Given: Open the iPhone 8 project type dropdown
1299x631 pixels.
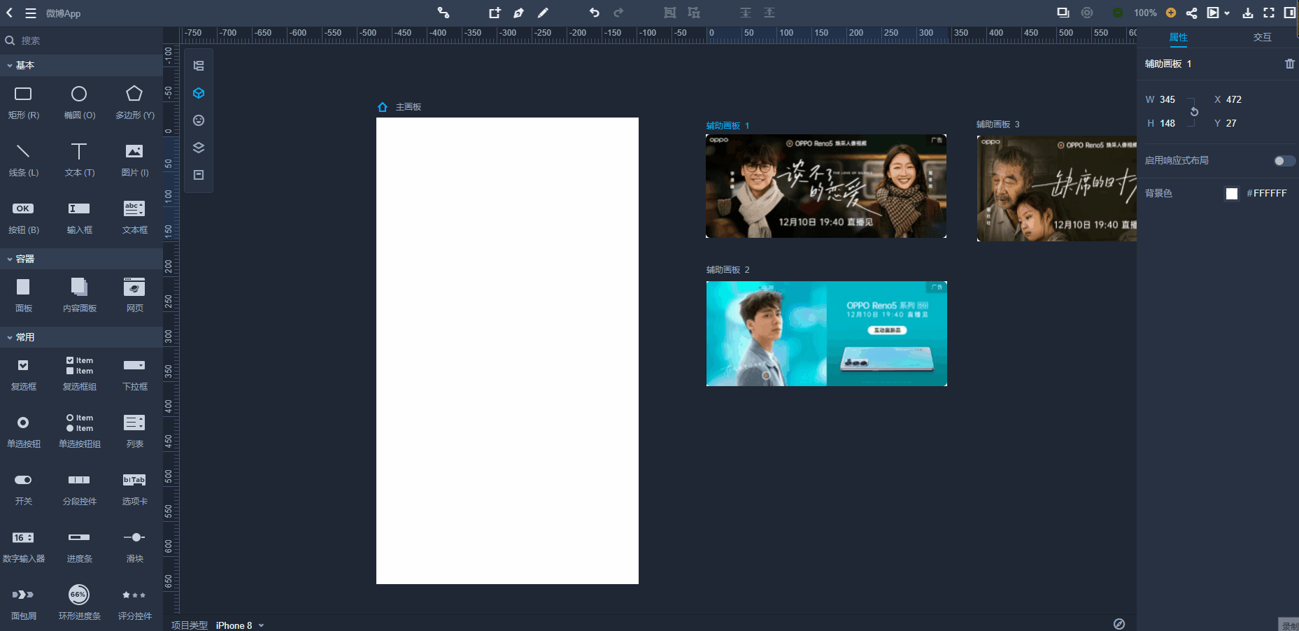Looking at the screenshot, I should tap(240, 625).
